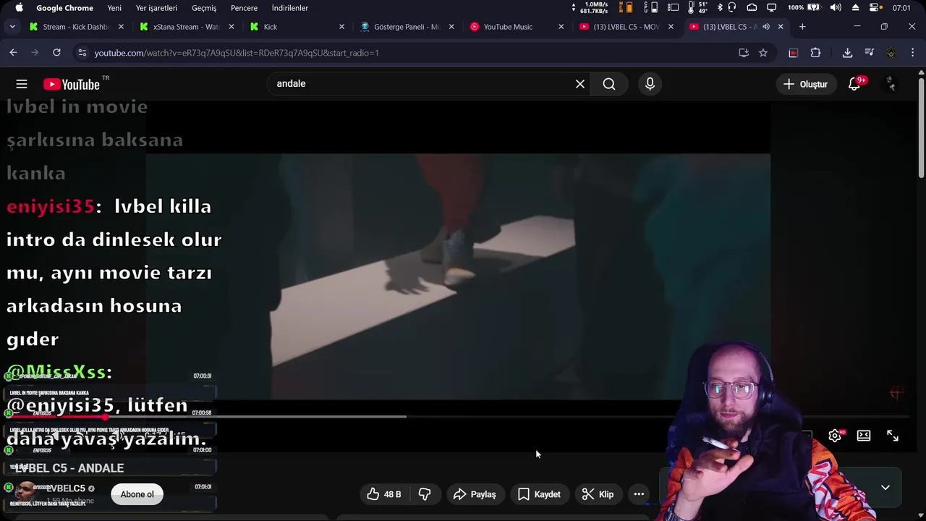Switch to Gösterge Paneli tab
This screenshot has width=926, height=521.
pyautogui.click(x=407, y=27)
